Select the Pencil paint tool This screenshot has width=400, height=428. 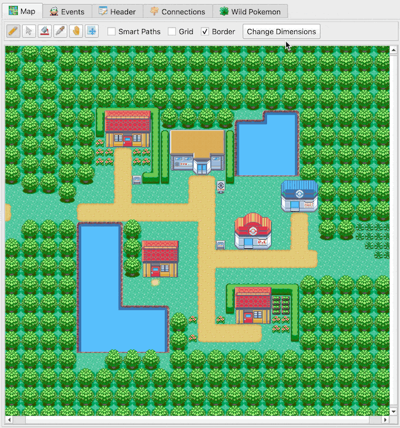point(13,31)
